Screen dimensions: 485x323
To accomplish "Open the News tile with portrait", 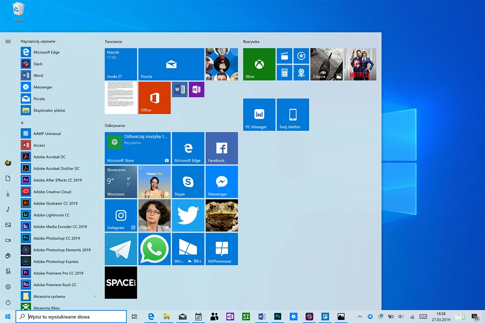I will pos(154,215).
